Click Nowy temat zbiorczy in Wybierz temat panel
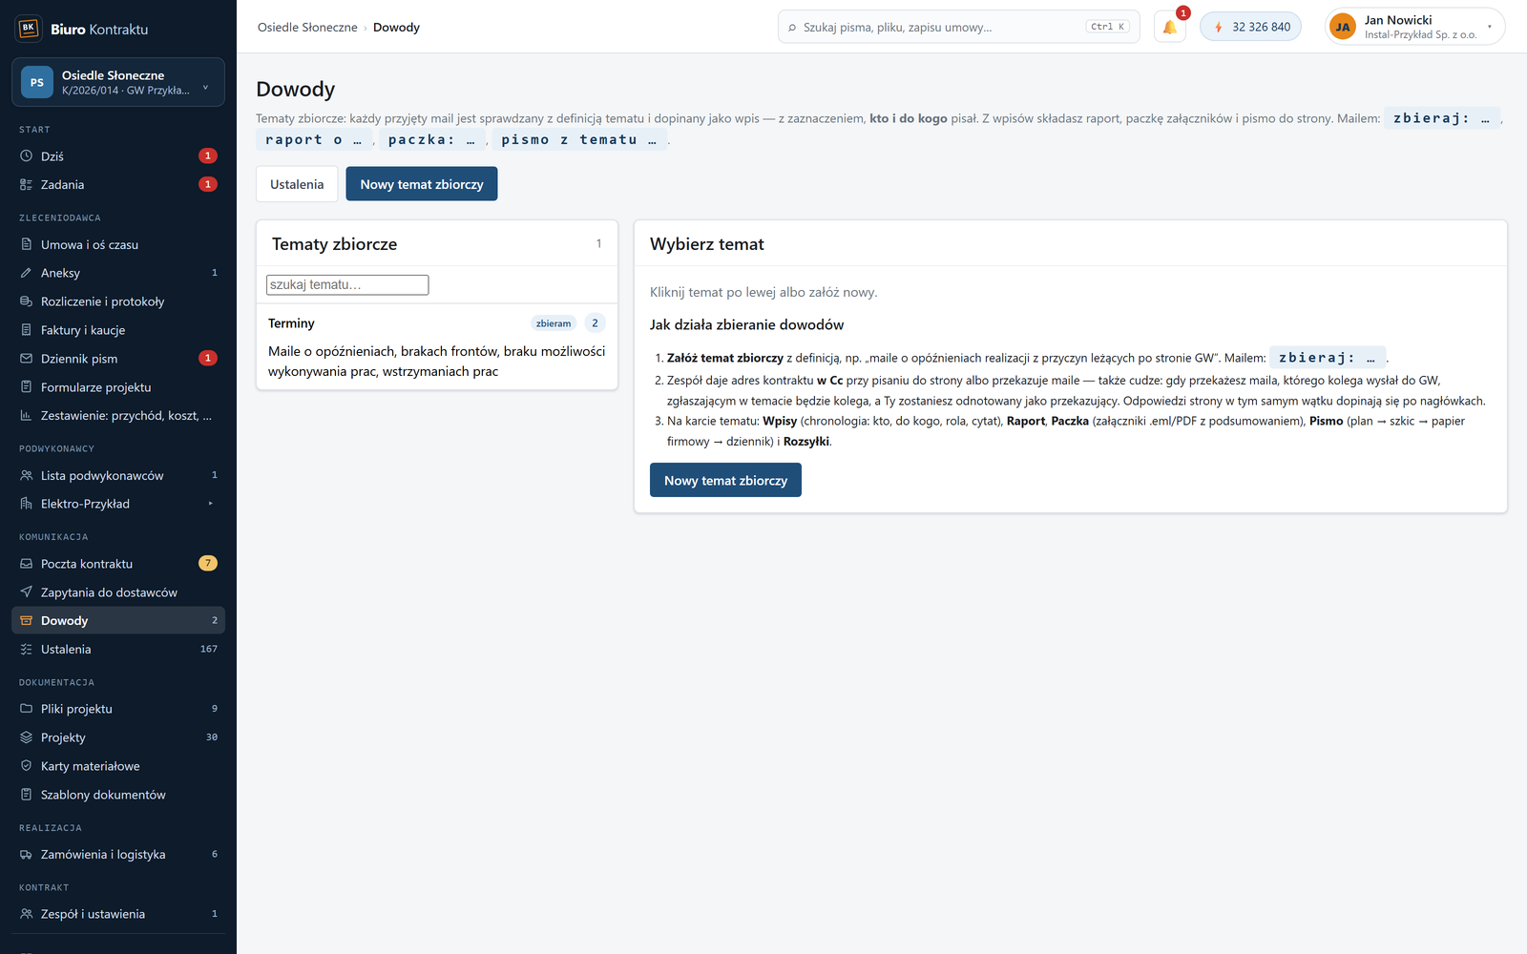1527x954 pixels. point(725,481)
